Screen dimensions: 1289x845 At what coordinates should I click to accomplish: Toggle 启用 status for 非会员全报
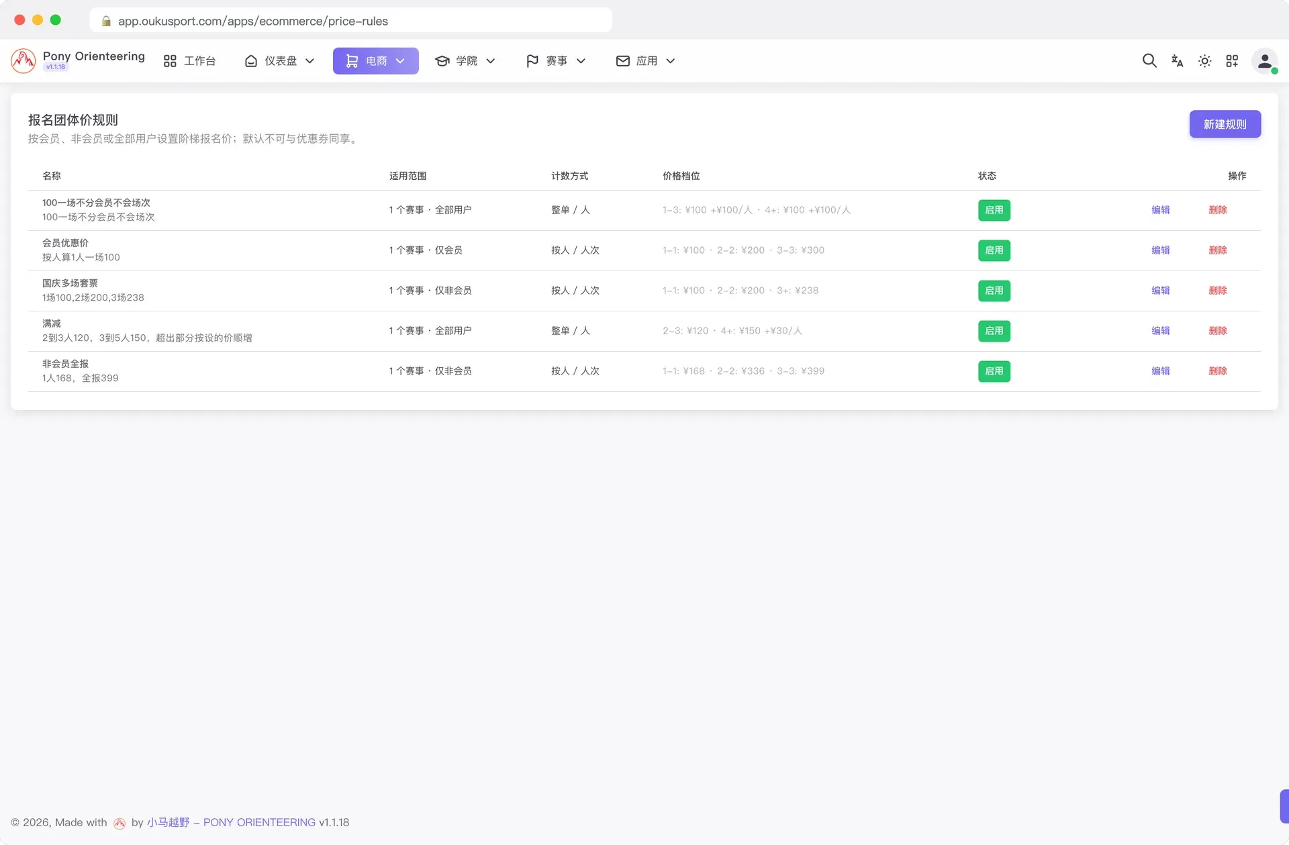994,371
